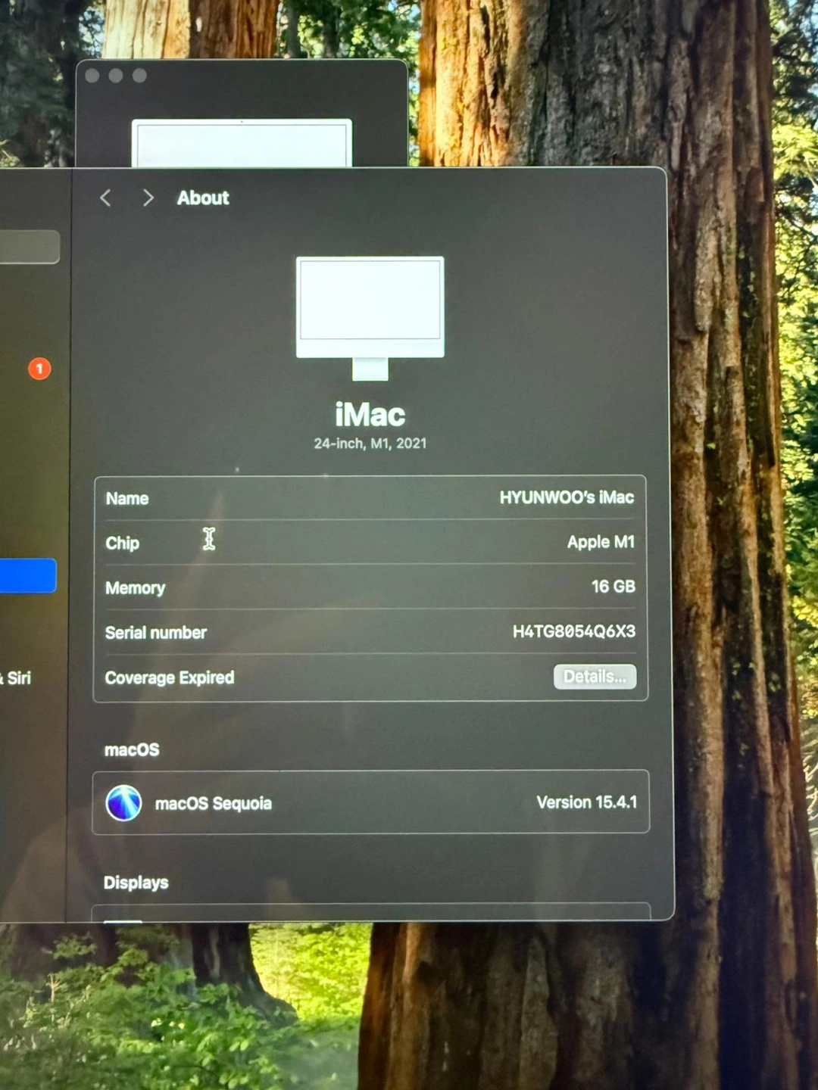
Task: Click the large iMac heading
Action: (x=370, y=415)
